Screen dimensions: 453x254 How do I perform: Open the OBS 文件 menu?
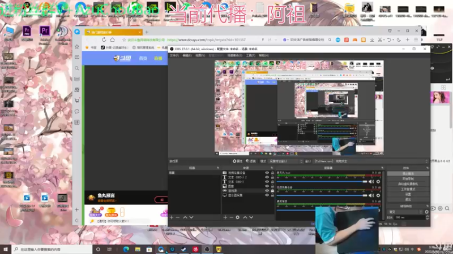(174, 55)
